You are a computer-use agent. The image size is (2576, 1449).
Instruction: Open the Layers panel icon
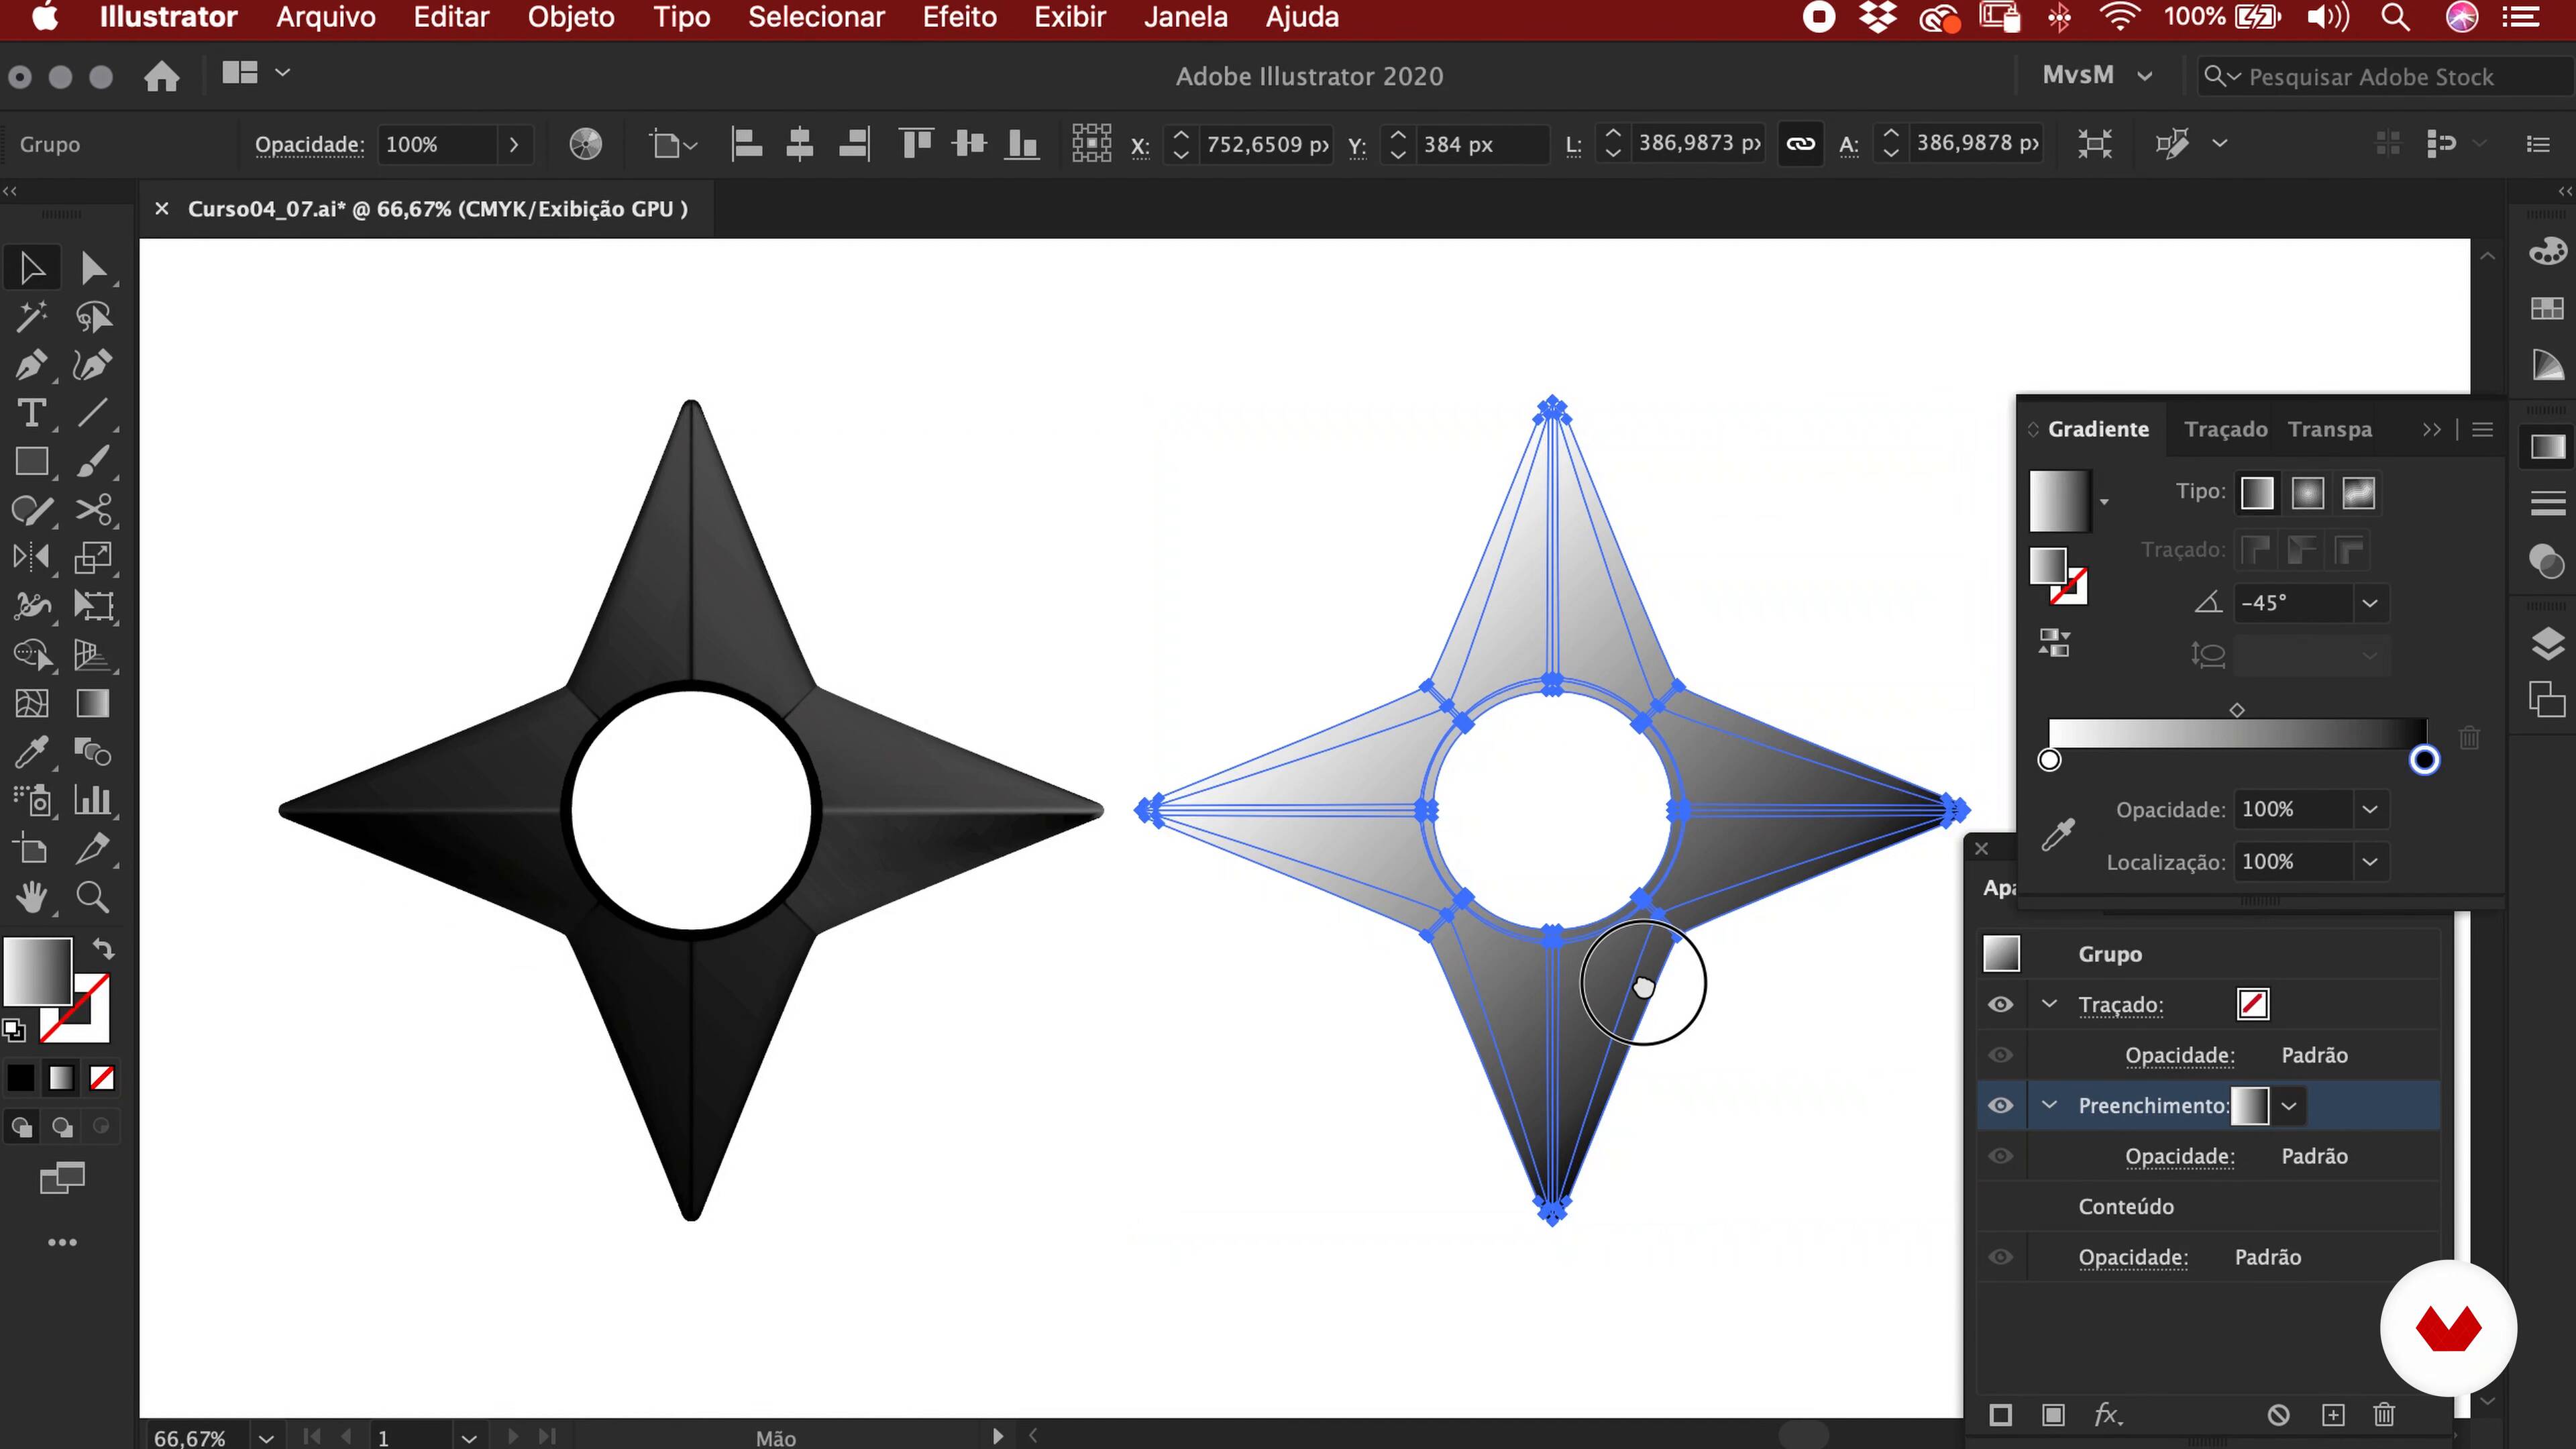coord(2547,643)
